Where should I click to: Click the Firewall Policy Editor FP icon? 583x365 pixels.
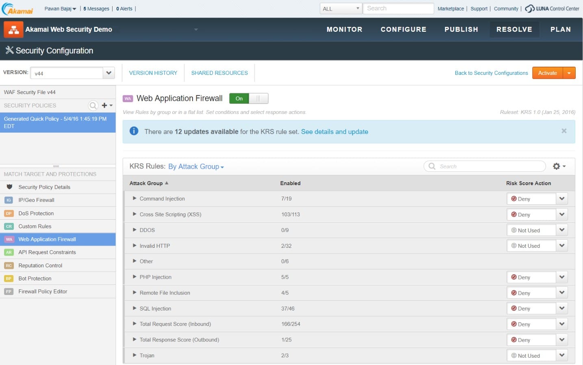click(x=9, y=291)
